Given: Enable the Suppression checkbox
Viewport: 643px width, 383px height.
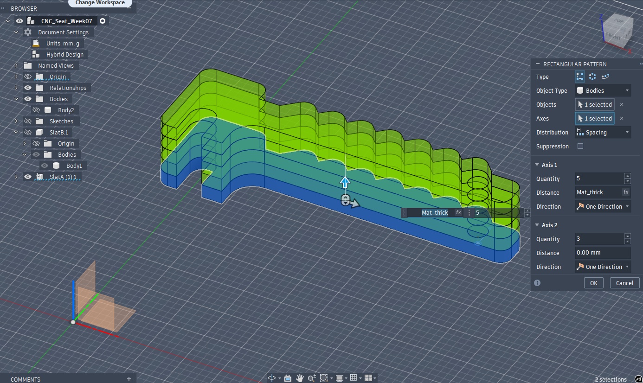Looking at the screenshot, I should tap(580, 146).
